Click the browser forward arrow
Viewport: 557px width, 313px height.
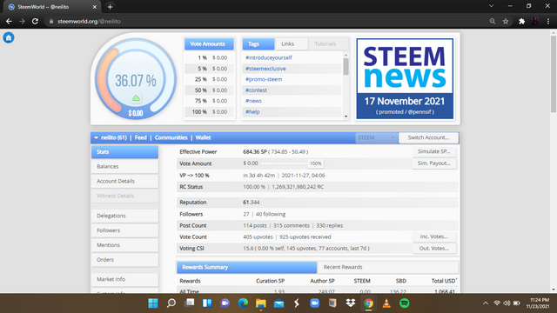22,21
